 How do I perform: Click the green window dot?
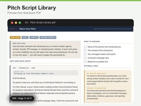click(x=20, y=23)
